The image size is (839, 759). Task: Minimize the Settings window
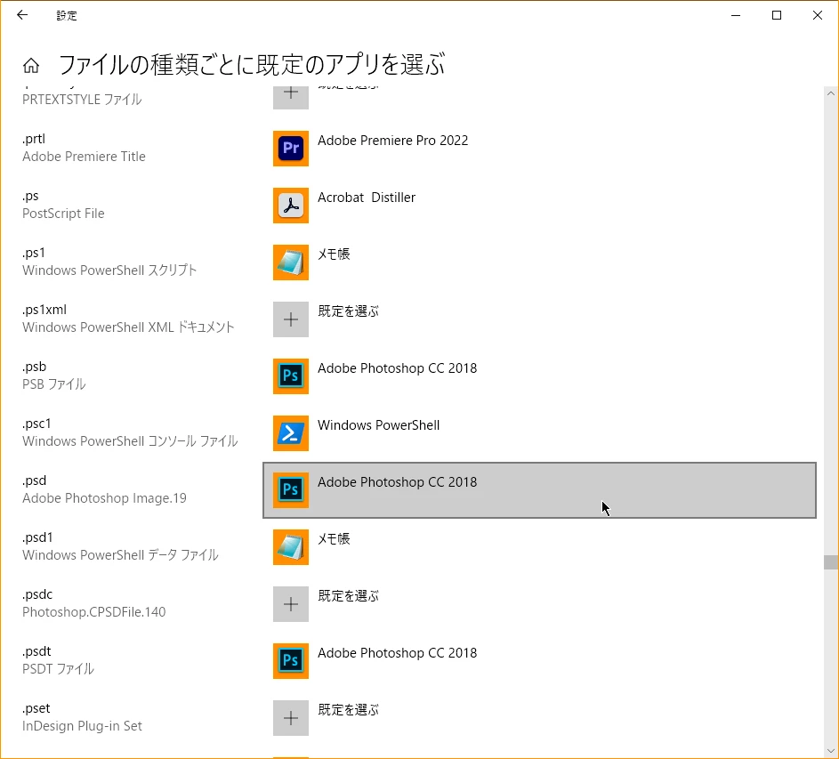(x=736, y=15)
